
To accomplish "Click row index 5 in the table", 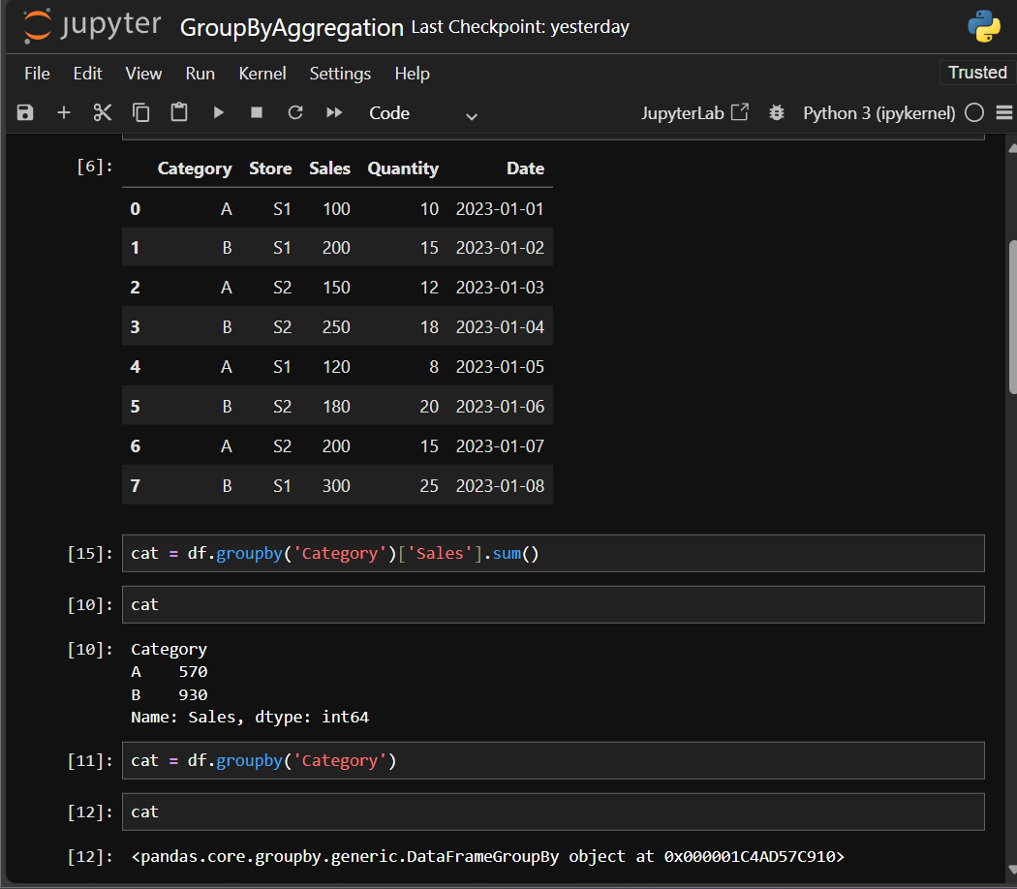I will click(x=135, y=407).
